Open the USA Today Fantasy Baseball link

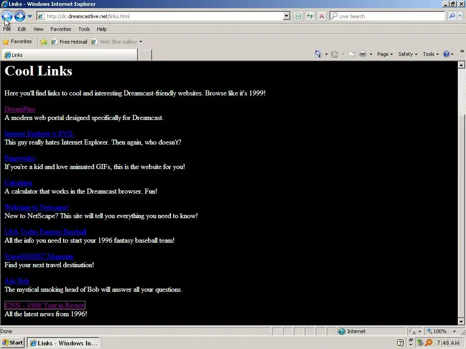[46, 232]
